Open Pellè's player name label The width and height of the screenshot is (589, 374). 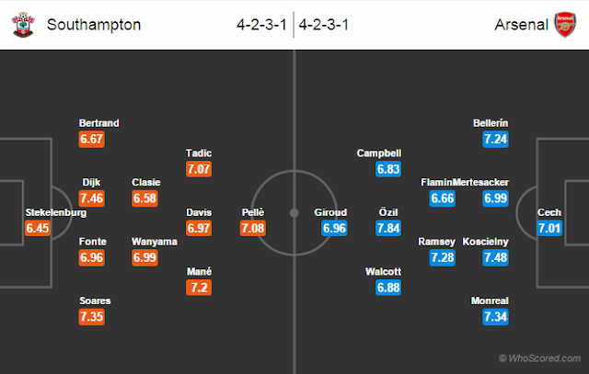pyautogui.click(x=253, y=212)
